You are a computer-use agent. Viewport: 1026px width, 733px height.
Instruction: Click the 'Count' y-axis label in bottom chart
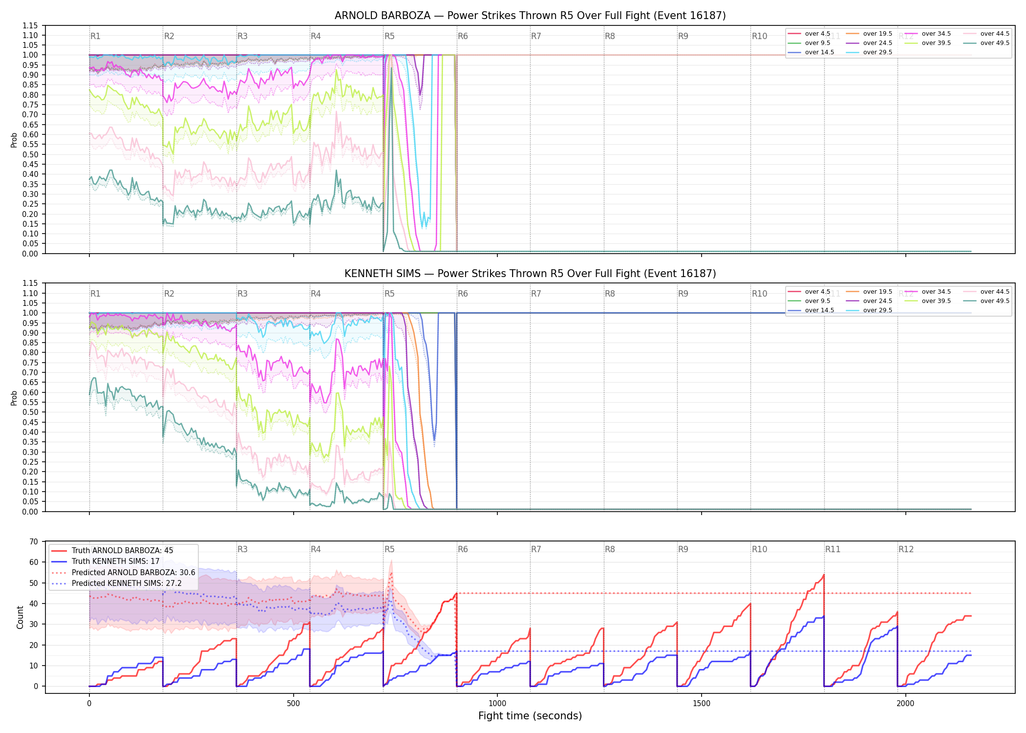(x=20, y=617)
